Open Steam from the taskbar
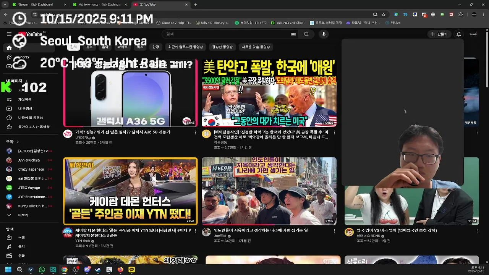This screenshot has width=489, height=275. pos(98,270)
